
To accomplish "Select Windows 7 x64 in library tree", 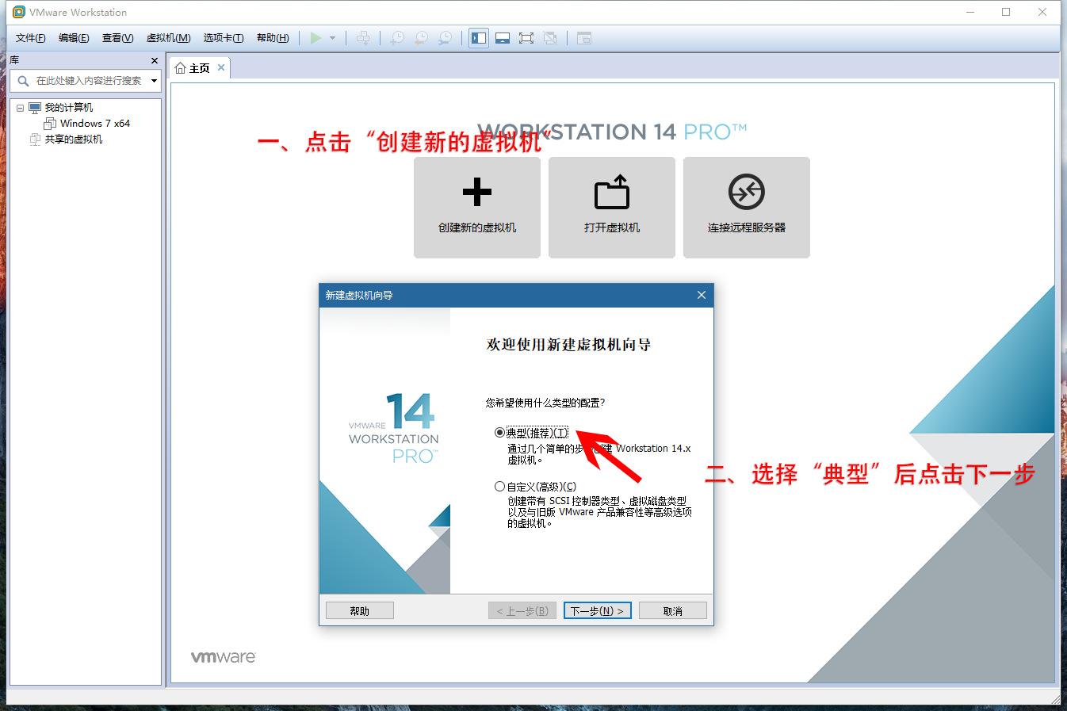I will tap(94, 124).
